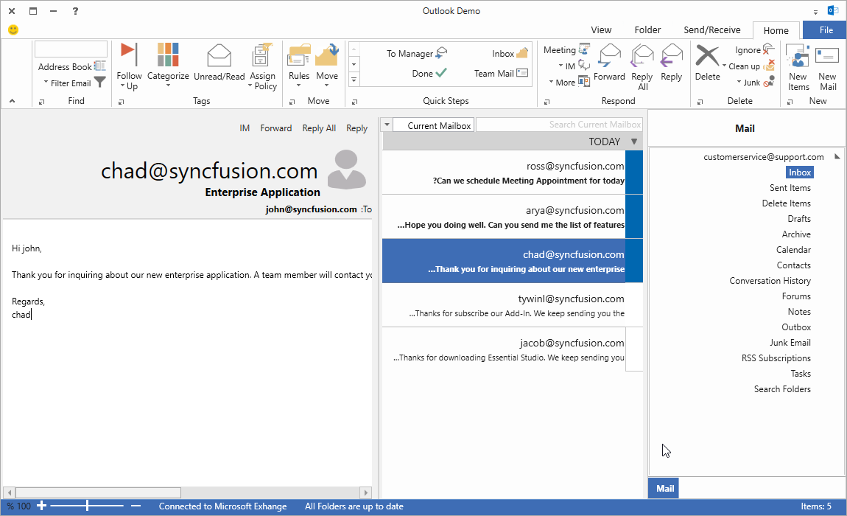Run the To Manager quick step
The image size is (847, 516).
click(410, 52)
